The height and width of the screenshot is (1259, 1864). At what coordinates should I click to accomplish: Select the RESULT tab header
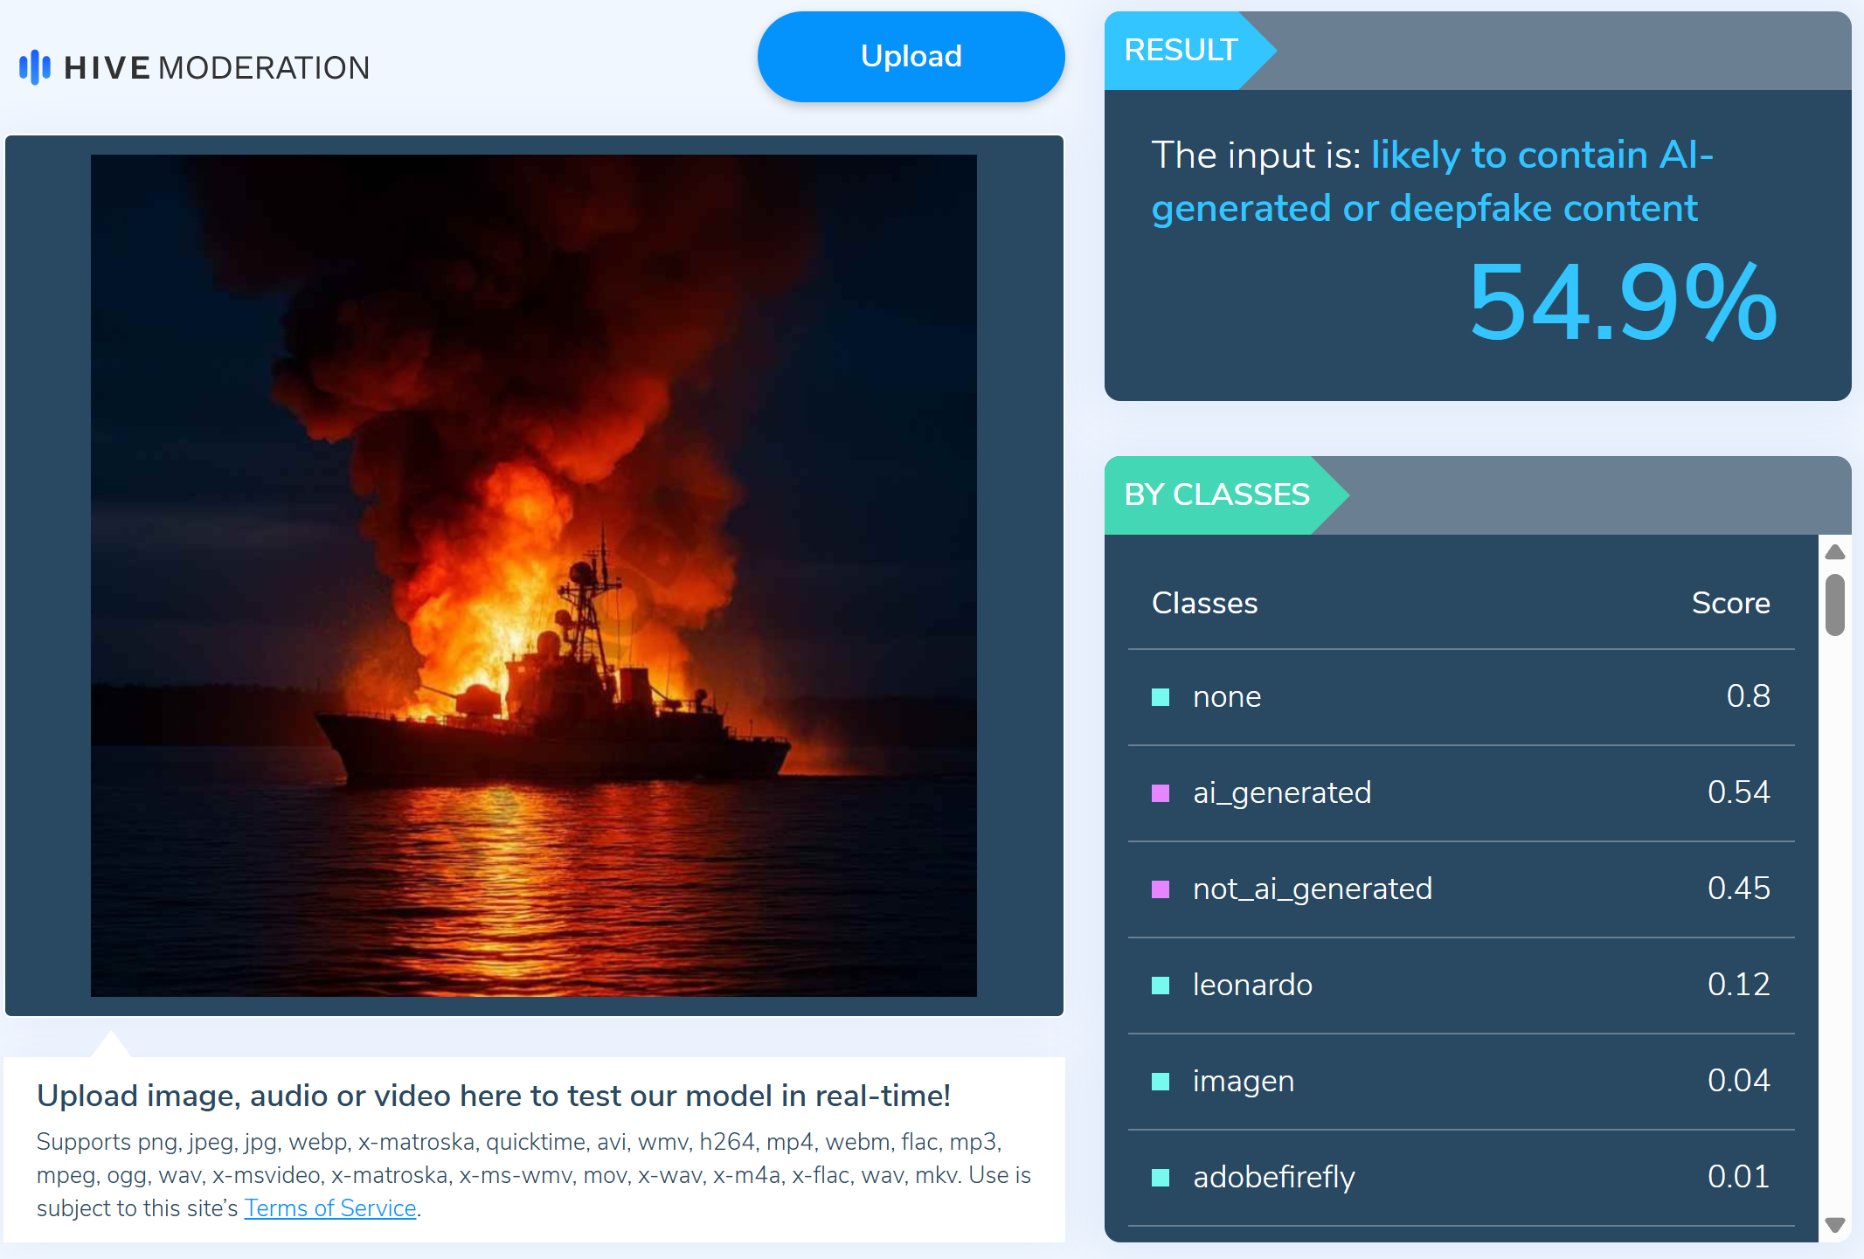(x=1181, y=51)
